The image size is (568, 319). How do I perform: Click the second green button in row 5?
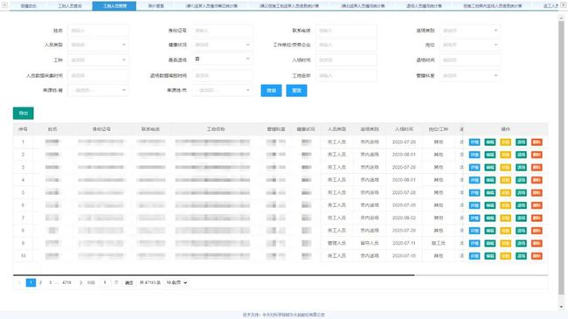[521, 193]
